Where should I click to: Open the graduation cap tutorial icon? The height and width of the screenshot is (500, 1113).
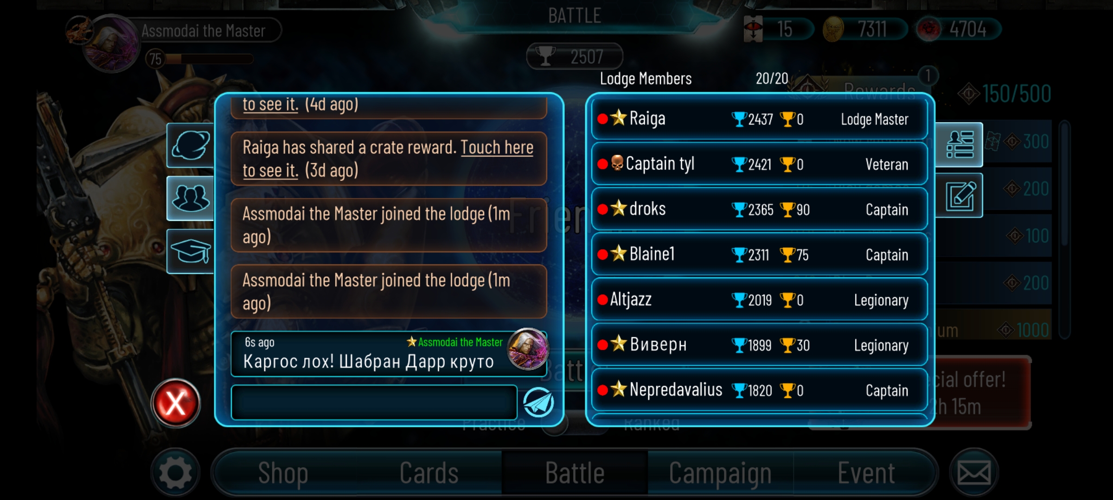tap(191, 251)
